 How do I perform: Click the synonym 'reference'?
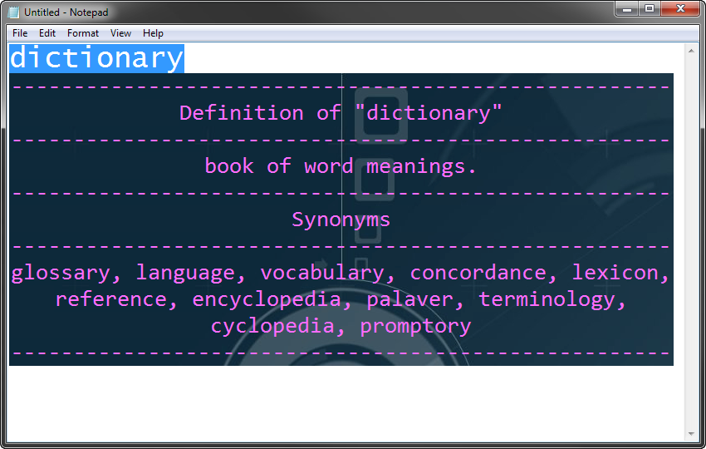pos(111,299)
